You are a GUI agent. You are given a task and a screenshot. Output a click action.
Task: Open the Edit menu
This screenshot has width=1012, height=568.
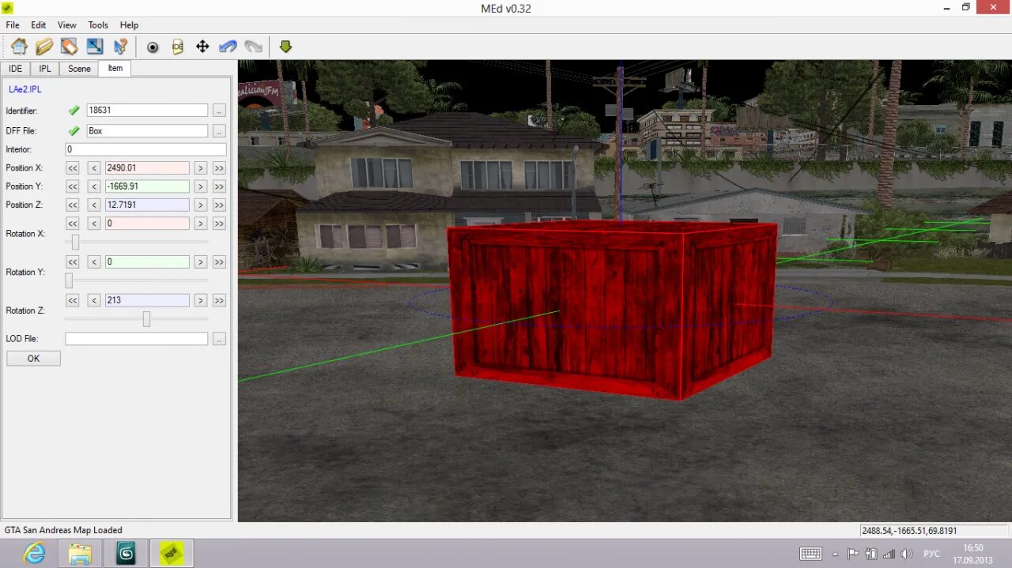click(38, 25)
